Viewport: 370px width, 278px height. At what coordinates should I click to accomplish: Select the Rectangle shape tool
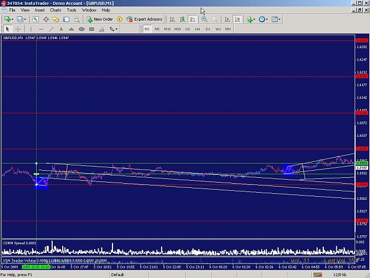(92, 29)
